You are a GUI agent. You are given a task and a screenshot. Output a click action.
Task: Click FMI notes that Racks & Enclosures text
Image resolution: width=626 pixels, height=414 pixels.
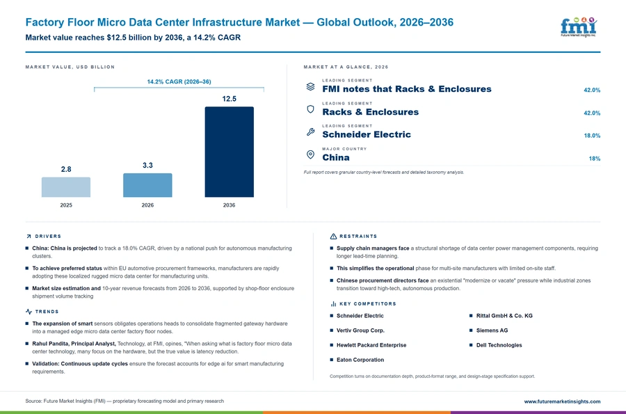[x=407, y=89]
